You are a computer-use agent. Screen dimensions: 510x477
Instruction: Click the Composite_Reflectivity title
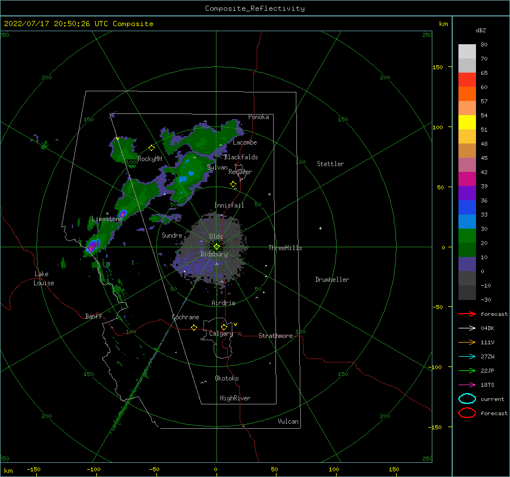pyautogui.click(x=255, y=9)
